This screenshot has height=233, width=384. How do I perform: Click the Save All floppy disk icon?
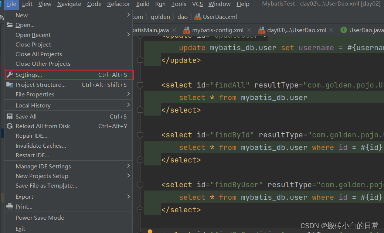[10, 116]
